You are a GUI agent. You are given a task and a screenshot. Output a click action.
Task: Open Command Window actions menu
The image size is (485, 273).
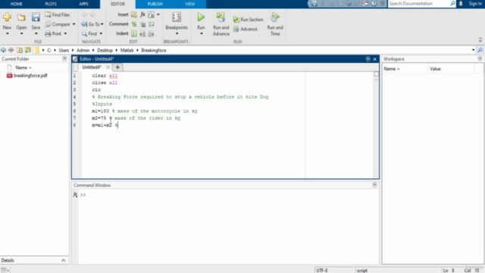tap(374, 185)
